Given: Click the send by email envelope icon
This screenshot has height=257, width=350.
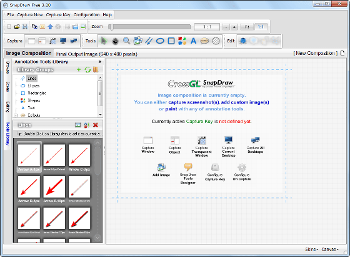Looking at the screenshot, I should tap(42, 27).
